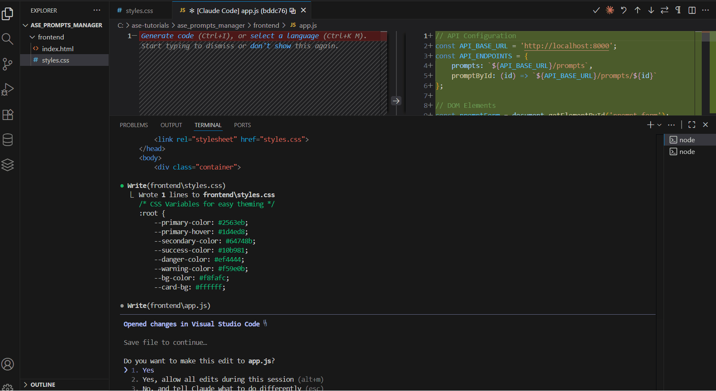Open the Search view in activity bar
Image resolution: width=716 pixels, height=391 pixels.
point(8,39)
